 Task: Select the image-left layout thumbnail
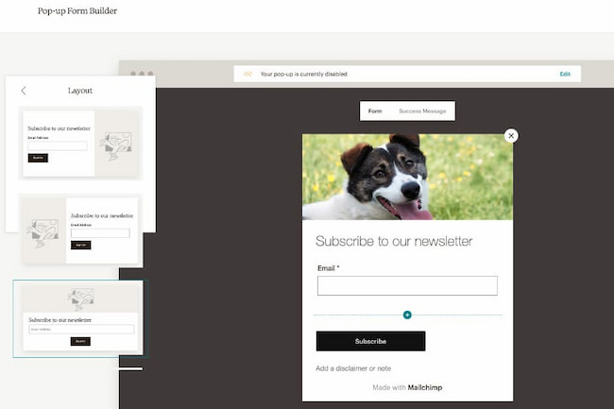80,230
